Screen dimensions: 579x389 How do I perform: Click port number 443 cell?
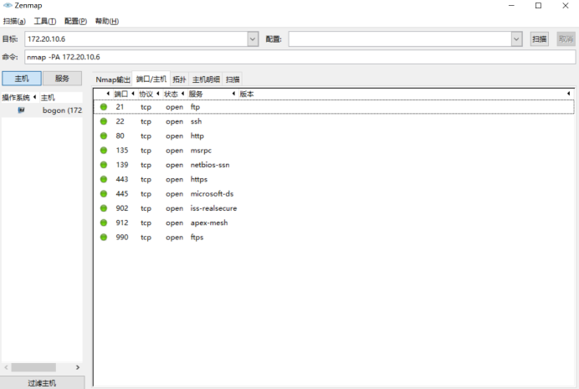[122, 179]
